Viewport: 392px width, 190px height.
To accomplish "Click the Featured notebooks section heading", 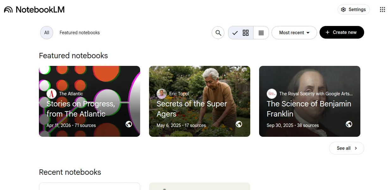I will [x=73, y=56].
